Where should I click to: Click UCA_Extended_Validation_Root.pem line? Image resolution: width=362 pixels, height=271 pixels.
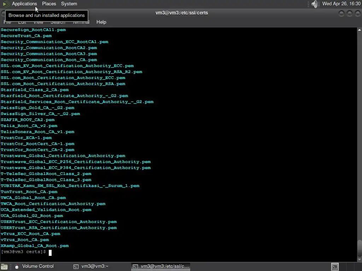tap(46, 210)
